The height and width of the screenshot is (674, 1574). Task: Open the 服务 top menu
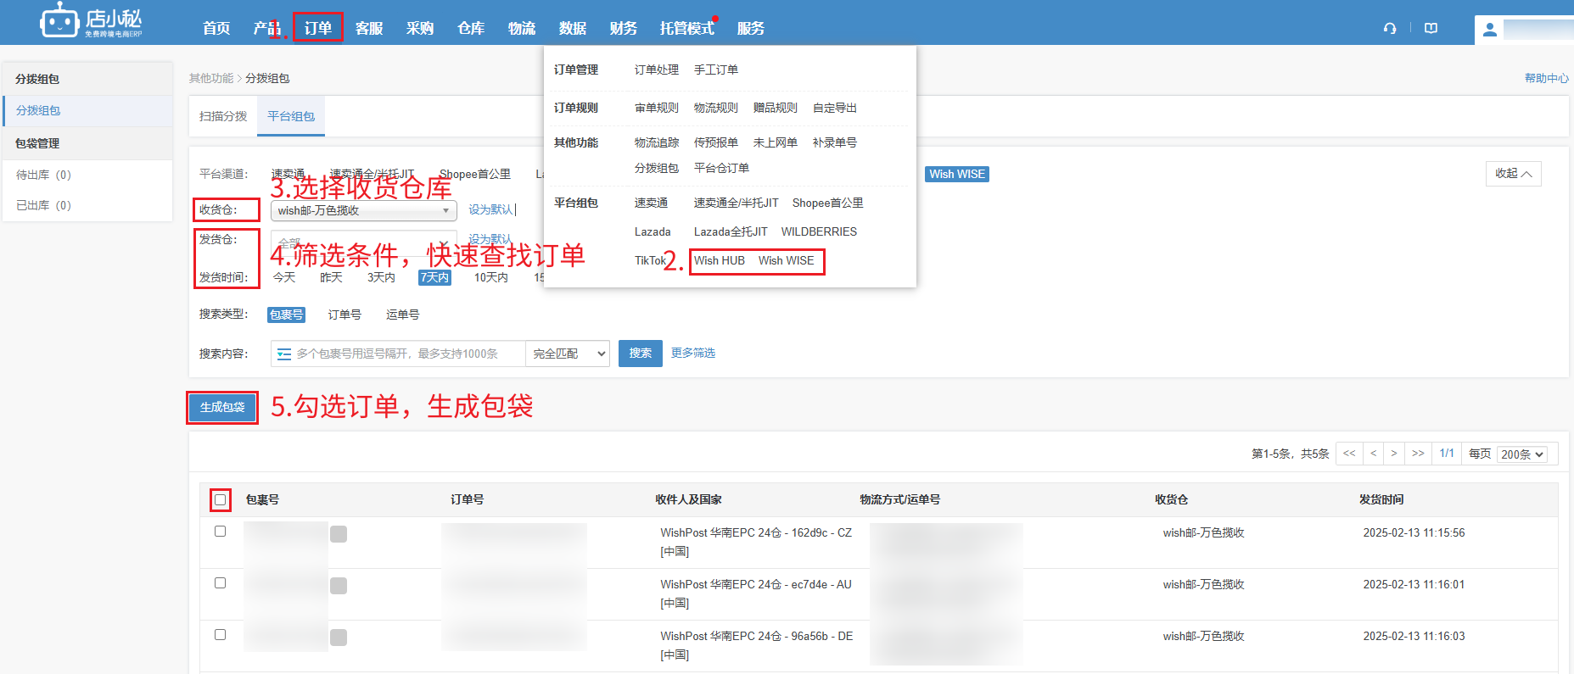pos(751,28)
